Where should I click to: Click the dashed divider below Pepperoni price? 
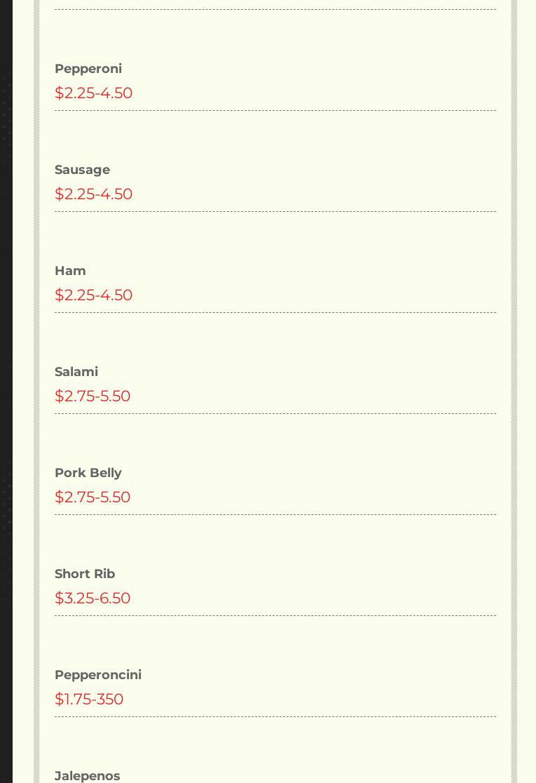point(275,111)
